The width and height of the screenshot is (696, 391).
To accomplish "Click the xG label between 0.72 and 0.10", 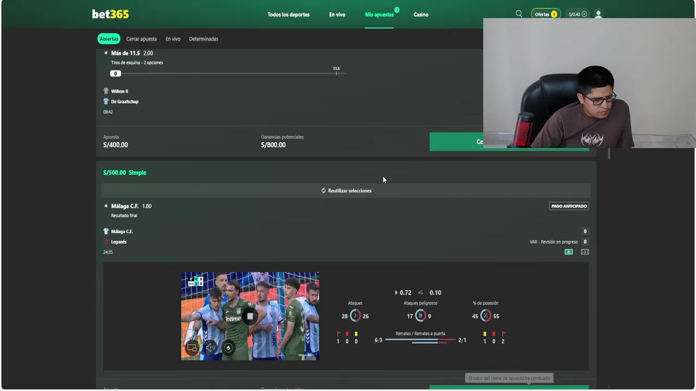I will 420,293.
